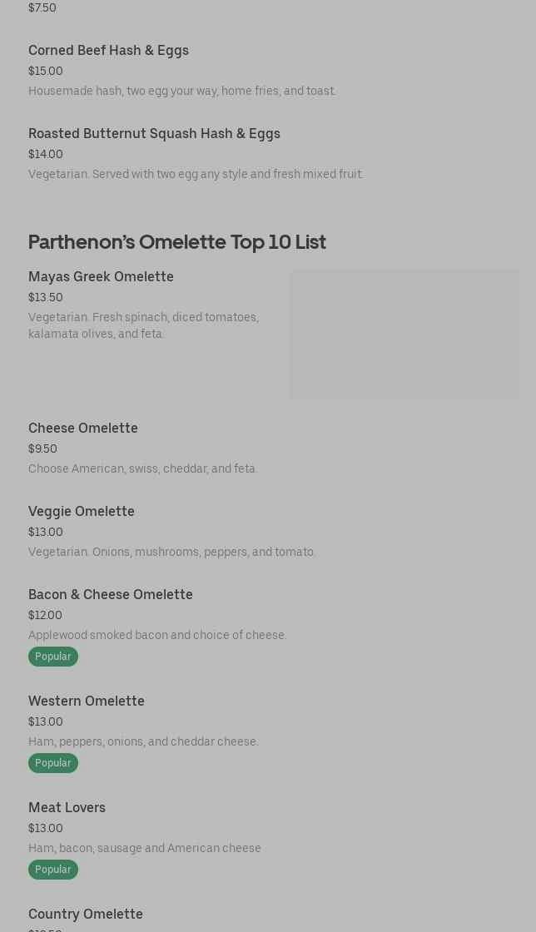The height and width of the screenshot is (932, 536).
Task: Click Popular badge below Meat Lovers
Action: (x=53, y=870)
